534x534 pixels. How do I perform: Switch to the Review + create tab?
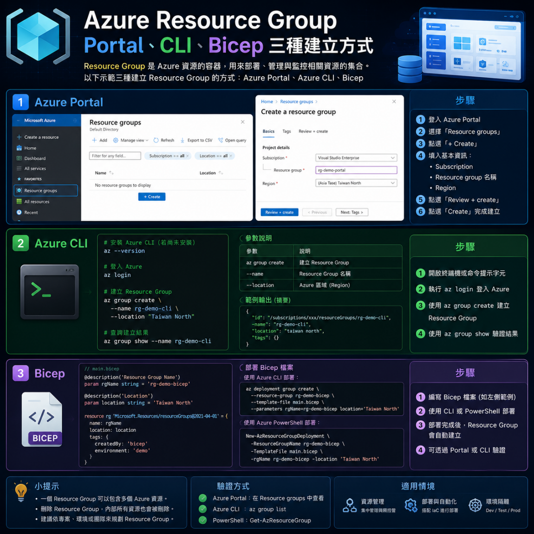(313, 131)
